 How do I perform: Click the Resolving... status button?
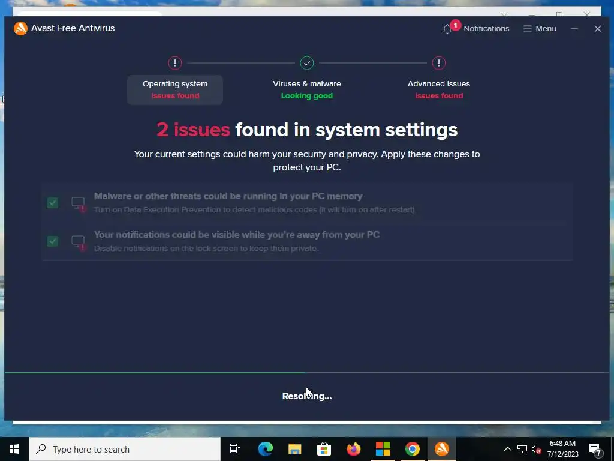[x=307, y=396]
